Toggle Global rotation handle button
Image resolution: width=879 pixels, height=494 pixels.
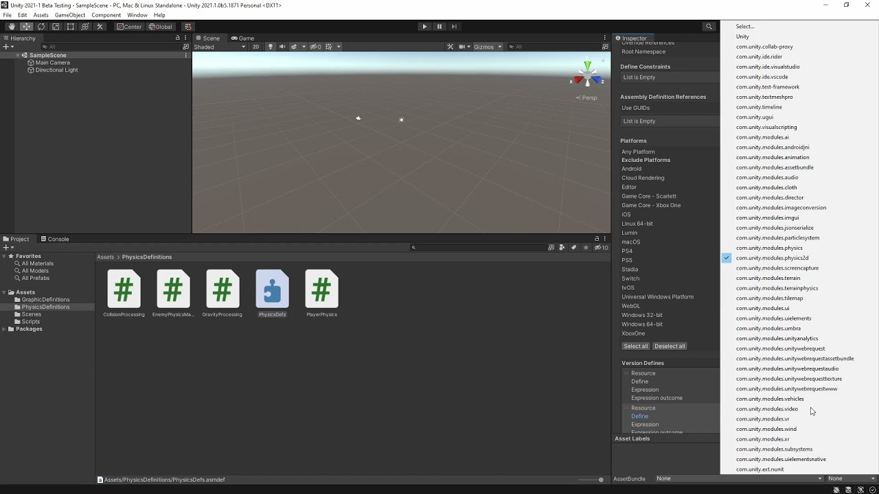coord(160,27)
